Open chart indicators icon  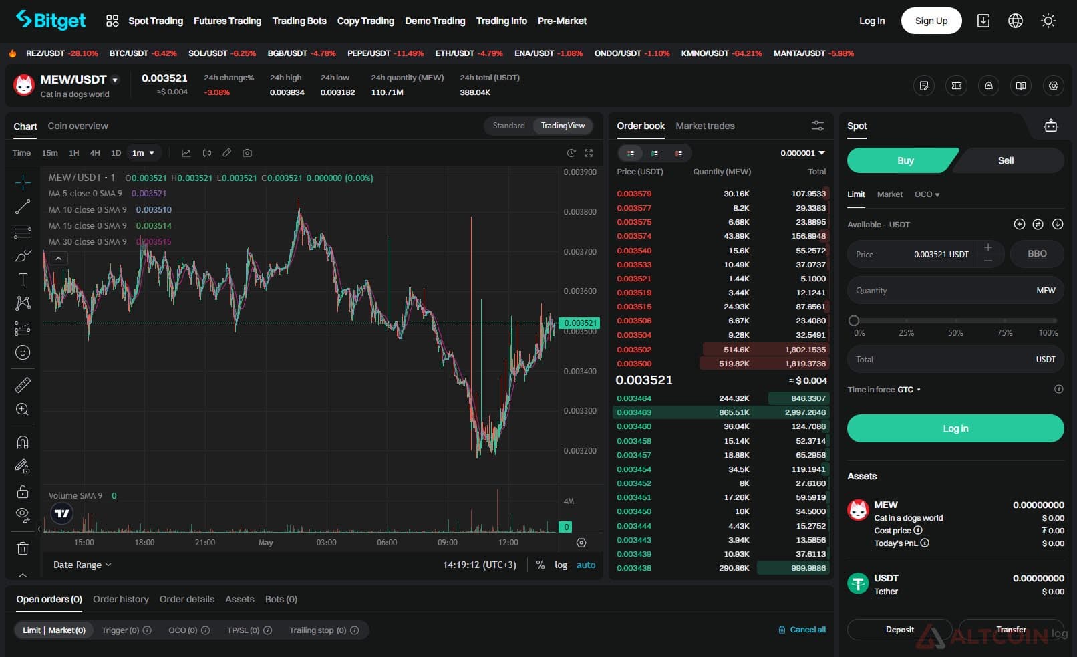(186, 153)
